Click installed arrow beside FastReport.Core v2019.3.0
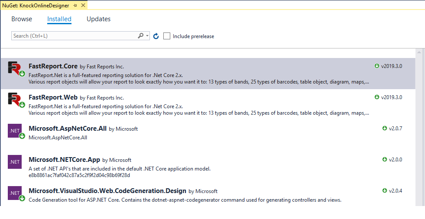 tap(377, 66)
